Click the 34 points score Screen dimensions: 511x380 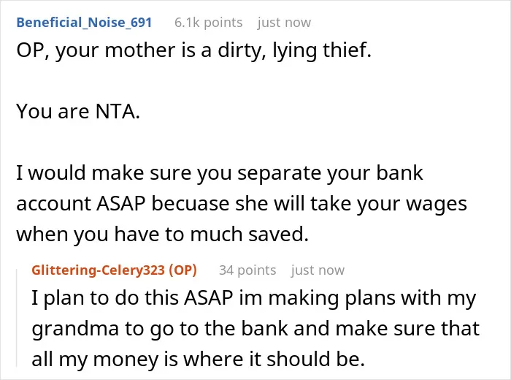coord(247,270)
